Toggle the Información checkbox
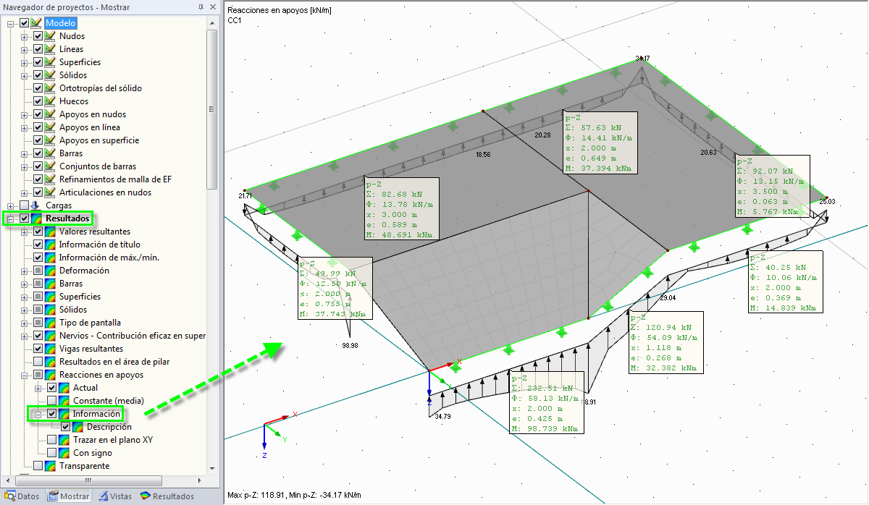 [x=51, y=414]
